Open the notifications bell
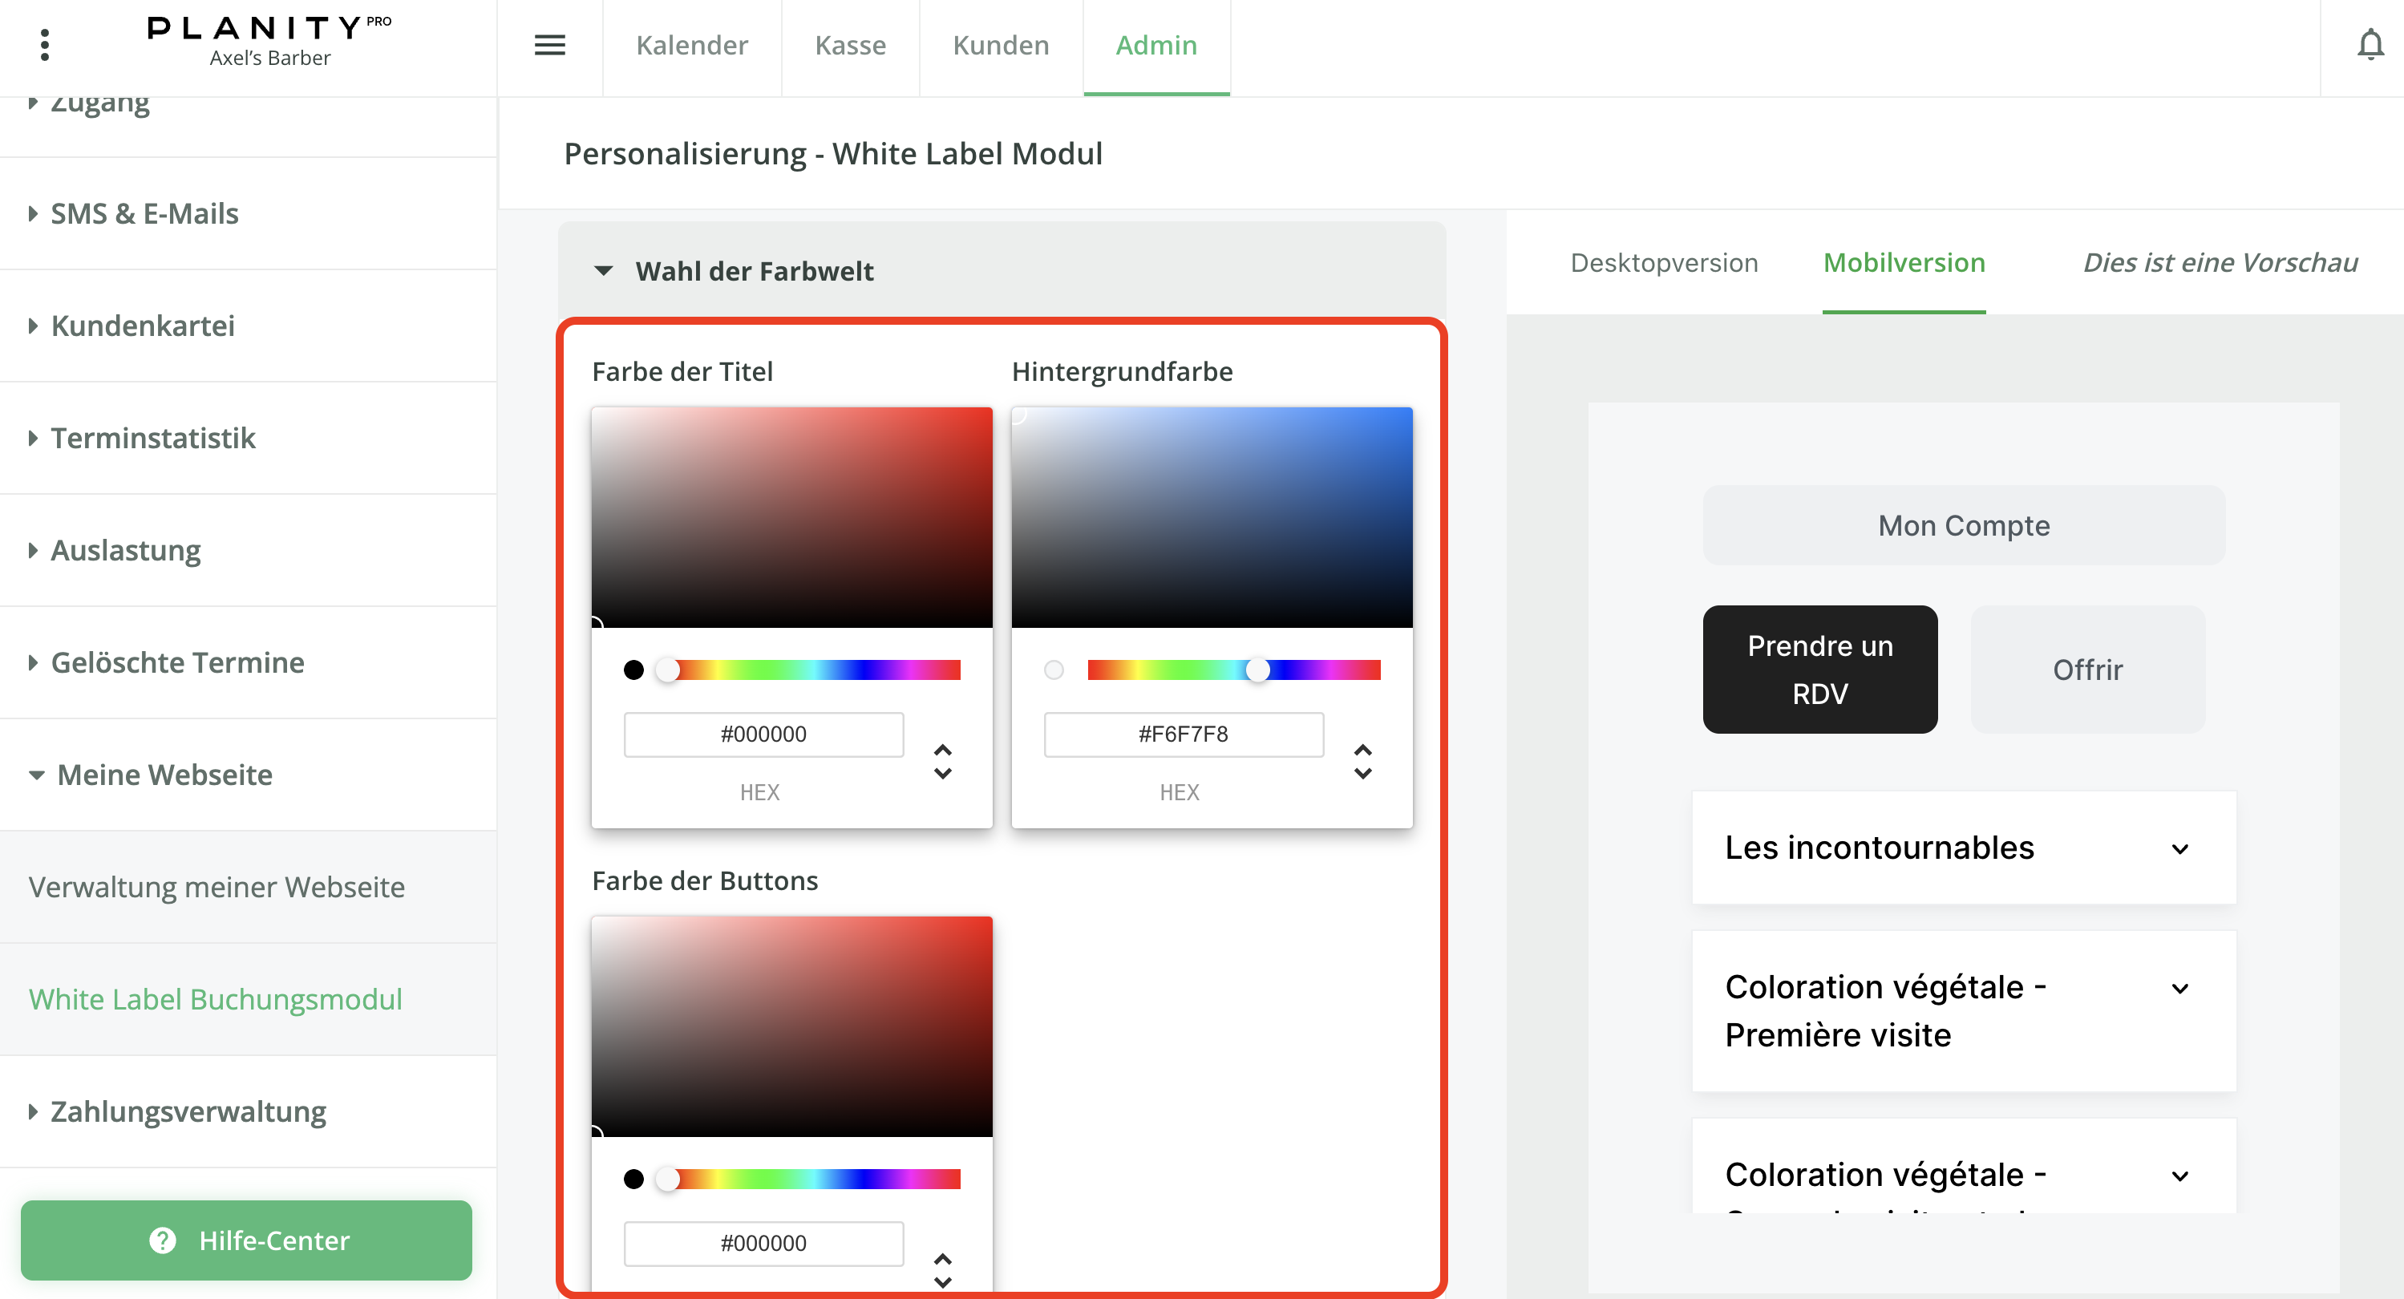Screen dimensions: 2404x1299 pyautogui.click(x=2370, y=45)
